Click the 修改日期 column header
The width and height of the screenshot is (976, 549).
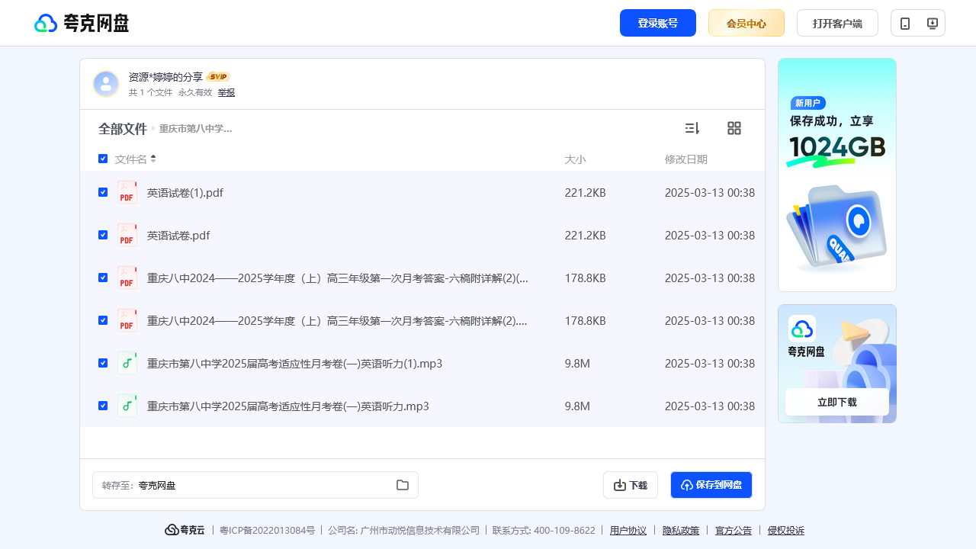686,159
